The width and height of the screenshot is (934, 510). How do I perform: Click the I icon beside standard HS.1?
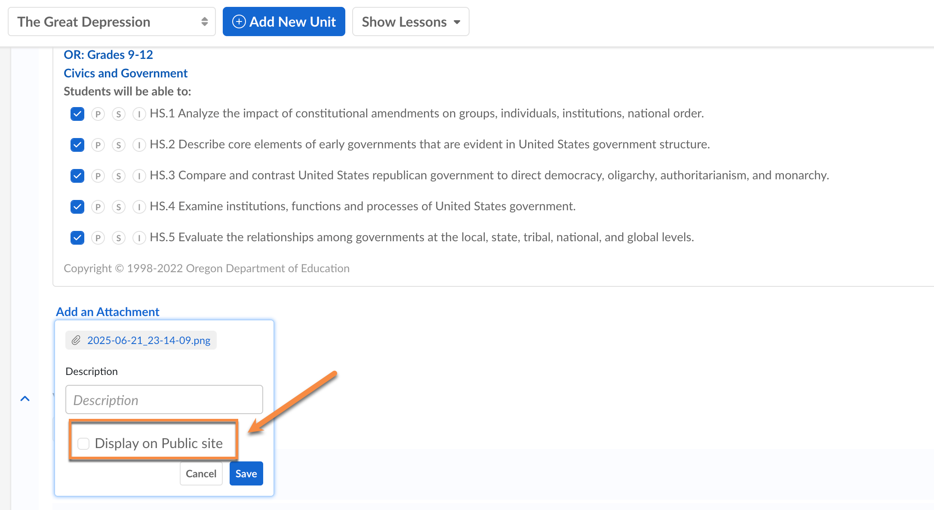coord(139,114)
